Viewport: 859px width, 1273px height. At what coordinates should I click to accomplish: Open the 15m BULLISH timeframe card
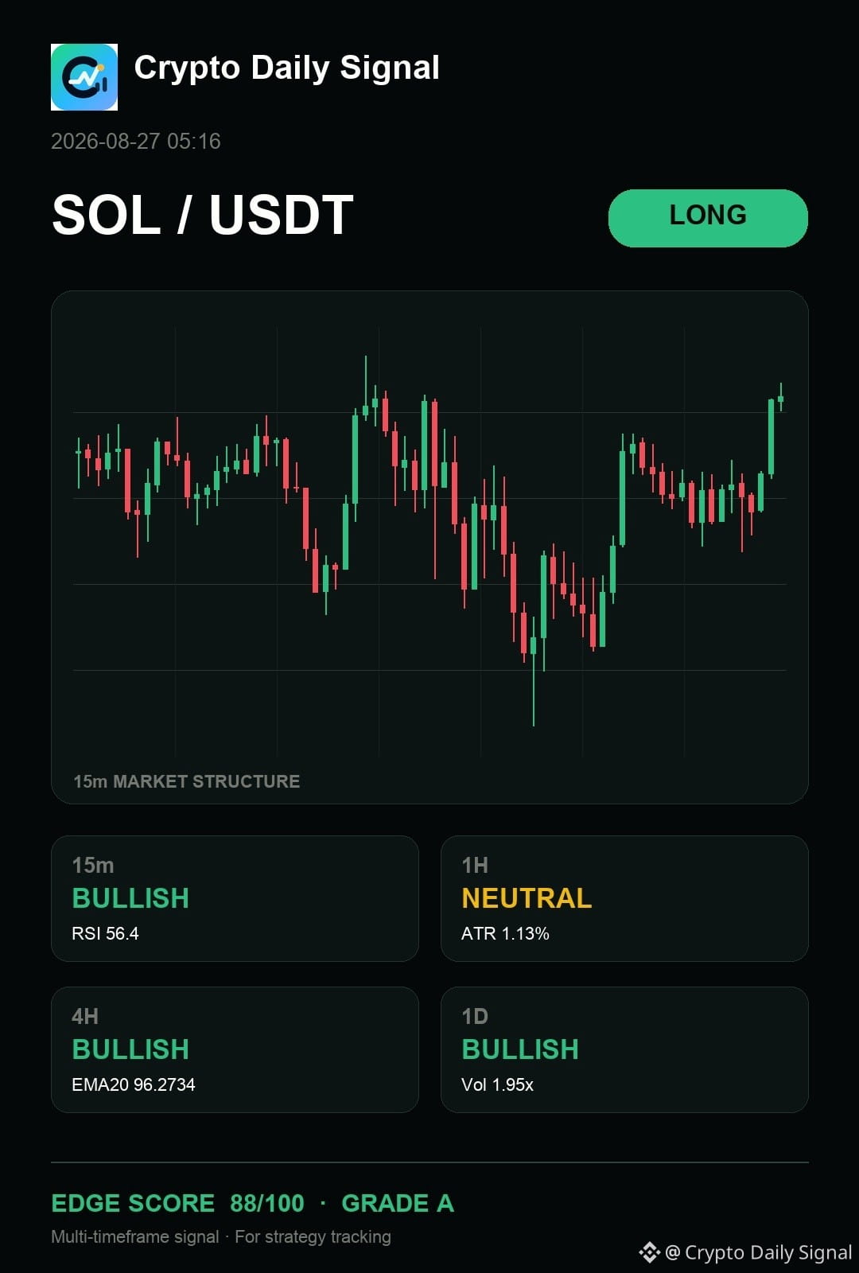(x=235, y=898)
